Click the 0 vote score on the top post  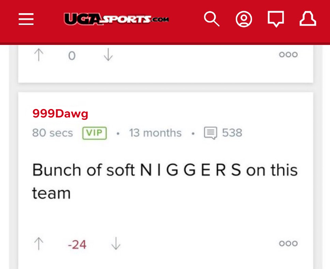click(x=72, y=56)
